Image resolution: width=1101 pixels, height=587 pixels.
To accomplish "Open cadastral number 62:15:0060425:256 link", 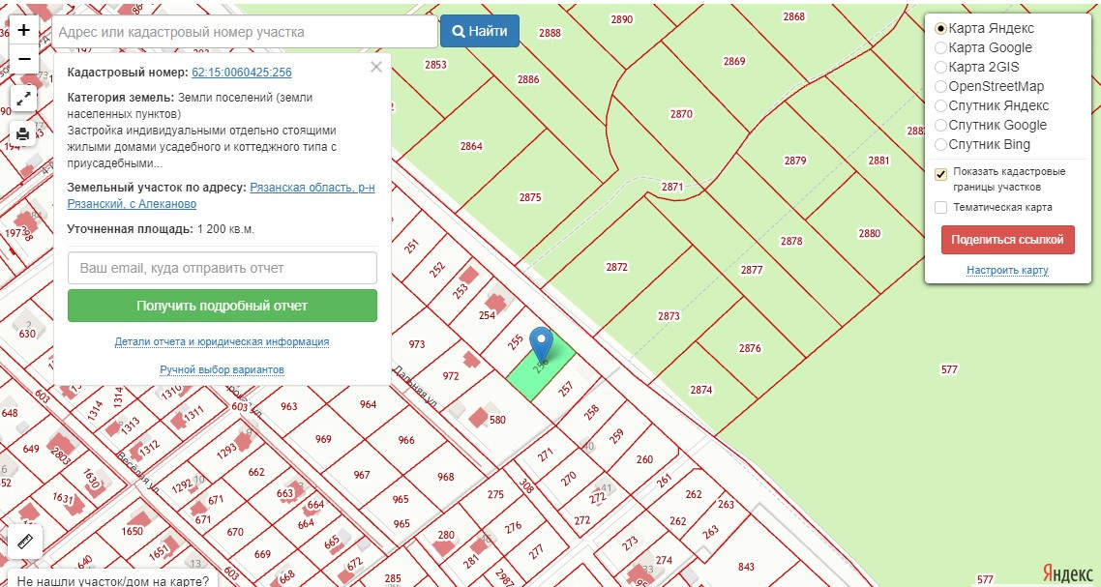I will tap(242, 73).
